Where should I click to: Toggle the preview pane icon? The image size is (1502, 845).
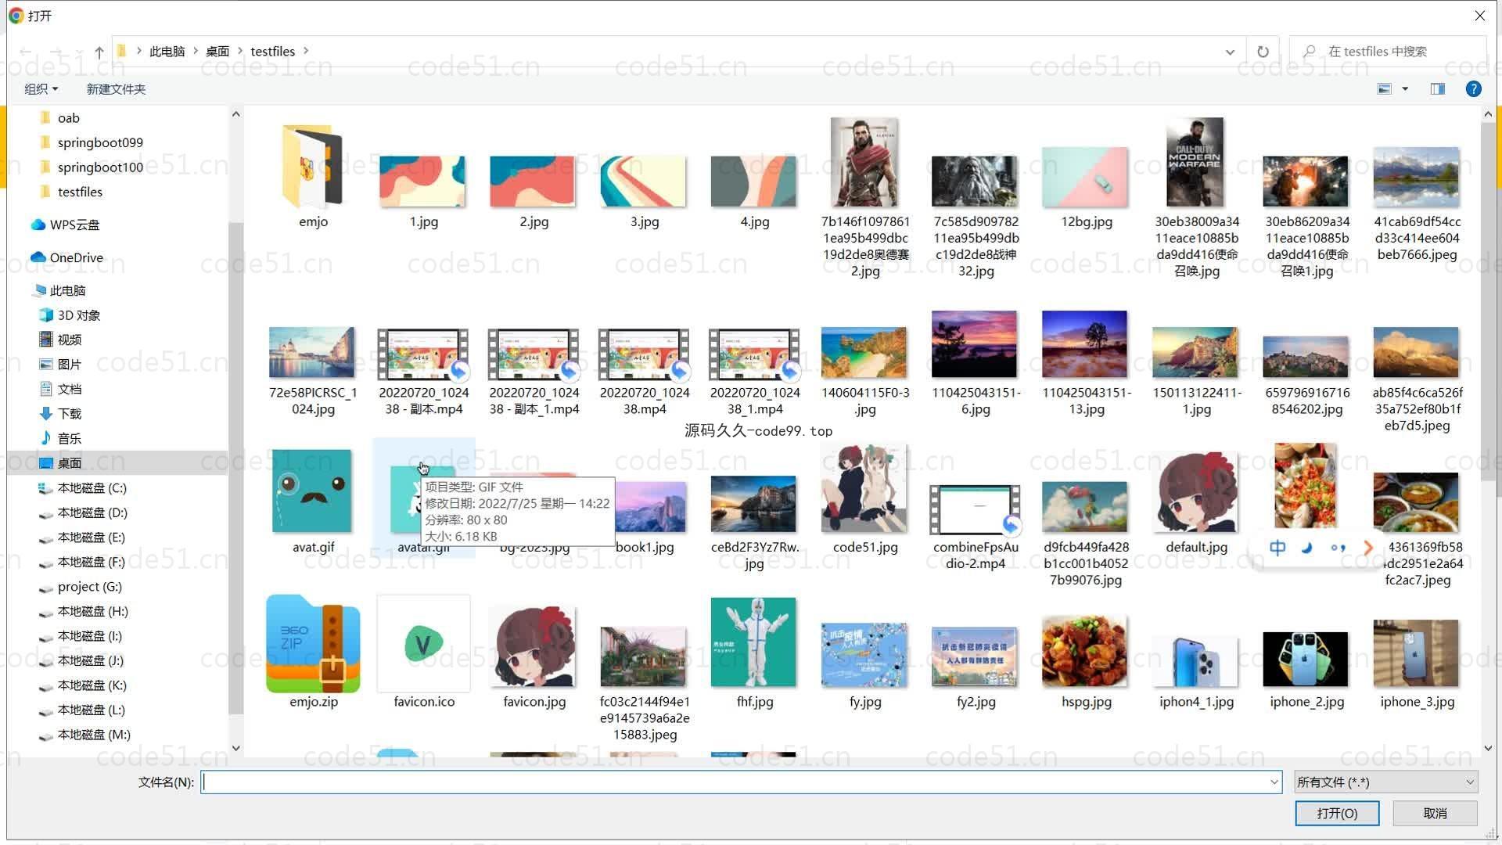1438,89
